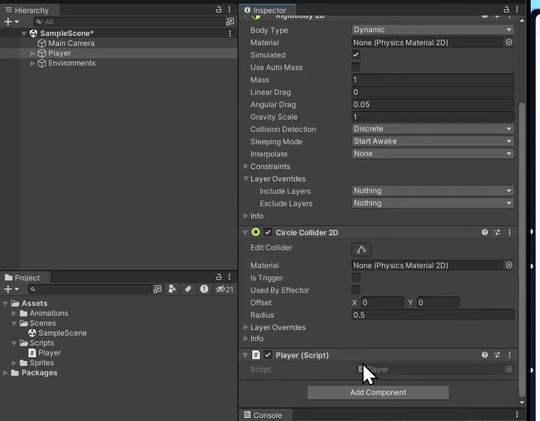Open the Sleeping Mode dropdown
Viewport: 540px width, 421px height.
[x=433, y=141]
